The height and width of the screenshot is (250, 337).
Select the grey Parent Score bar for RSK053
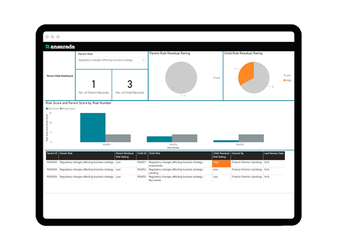click(x=251, y=138)
